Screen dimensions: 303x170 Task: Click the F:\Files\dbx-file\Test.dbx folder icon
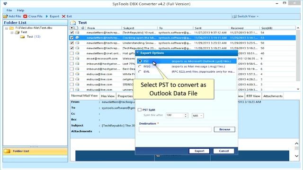click(x=12, y=28)
